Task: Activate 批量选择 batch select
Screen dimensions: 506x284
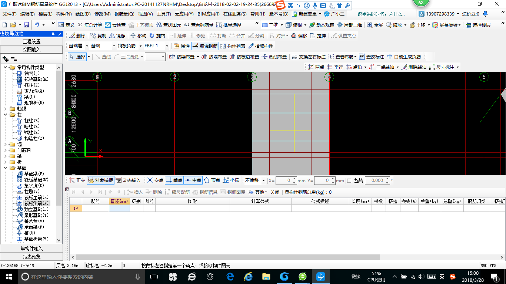Action: point(229,25)
